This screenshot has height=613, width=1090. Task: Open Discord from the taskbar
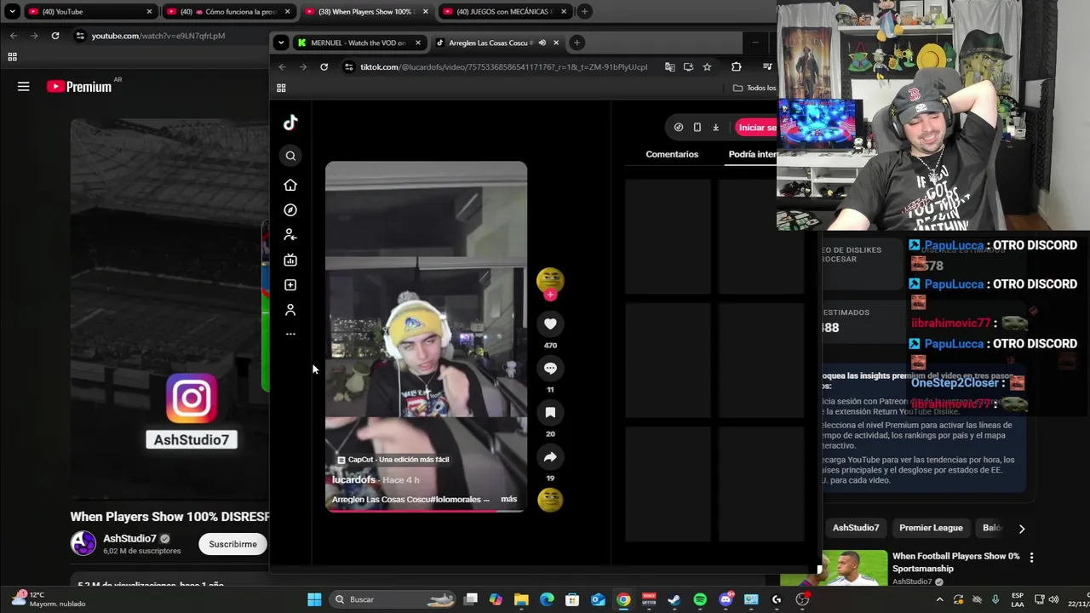726,599
